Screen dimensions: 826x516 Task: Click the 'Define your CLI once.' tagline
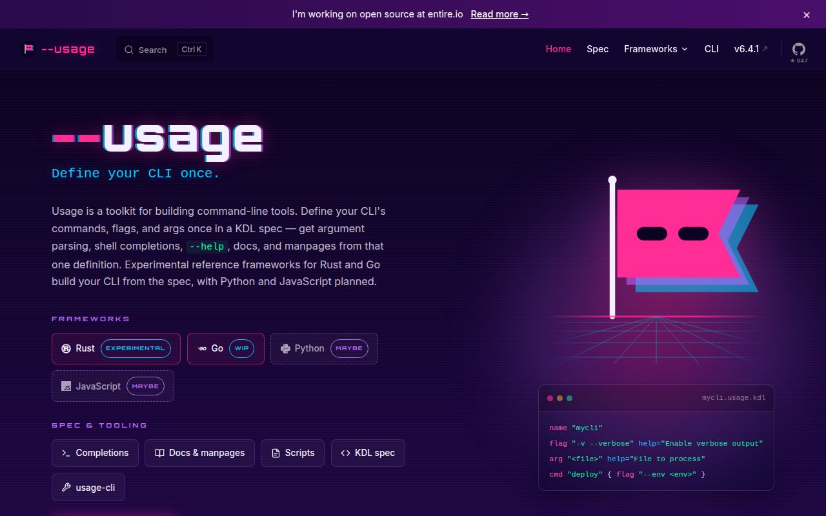136,174
